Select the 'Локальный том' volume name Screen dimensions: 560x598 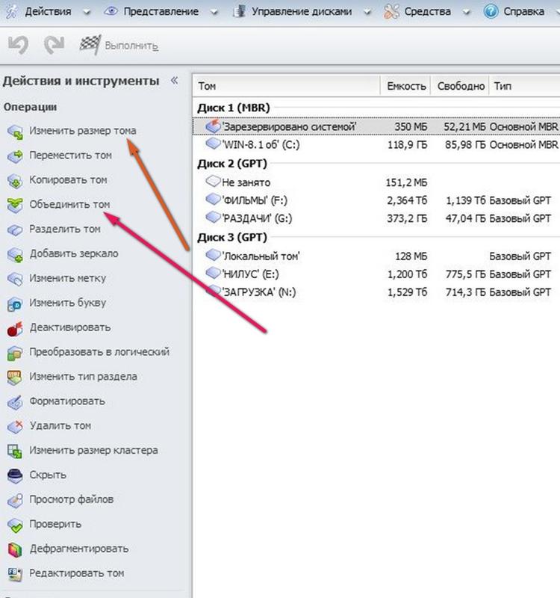pos(261,256)
